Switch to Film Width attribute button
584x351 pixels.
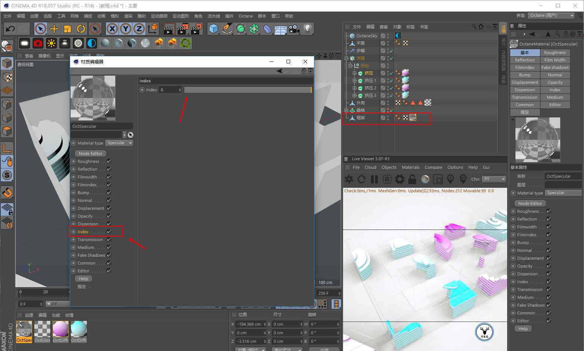click(x=555, y=60)
